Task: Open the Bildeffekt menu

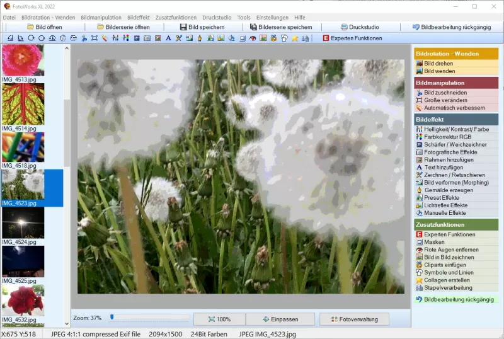Action: click(139, 18)
